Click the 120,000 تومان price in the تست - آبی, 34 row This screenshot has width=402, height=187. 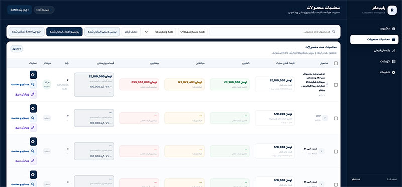[283, 147]
